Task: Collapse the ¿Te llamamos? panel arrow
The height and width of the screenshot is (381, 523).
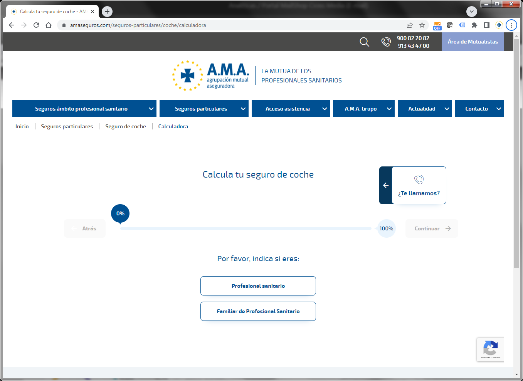Action: click(x=386, y=185)
